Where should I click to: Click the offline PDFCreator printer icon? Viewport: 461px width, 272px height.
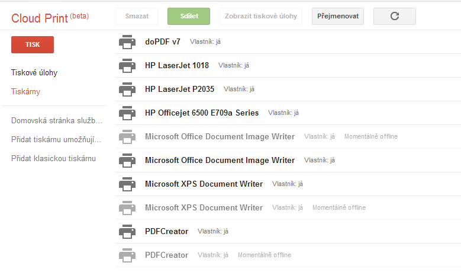(x=127, y=255)
